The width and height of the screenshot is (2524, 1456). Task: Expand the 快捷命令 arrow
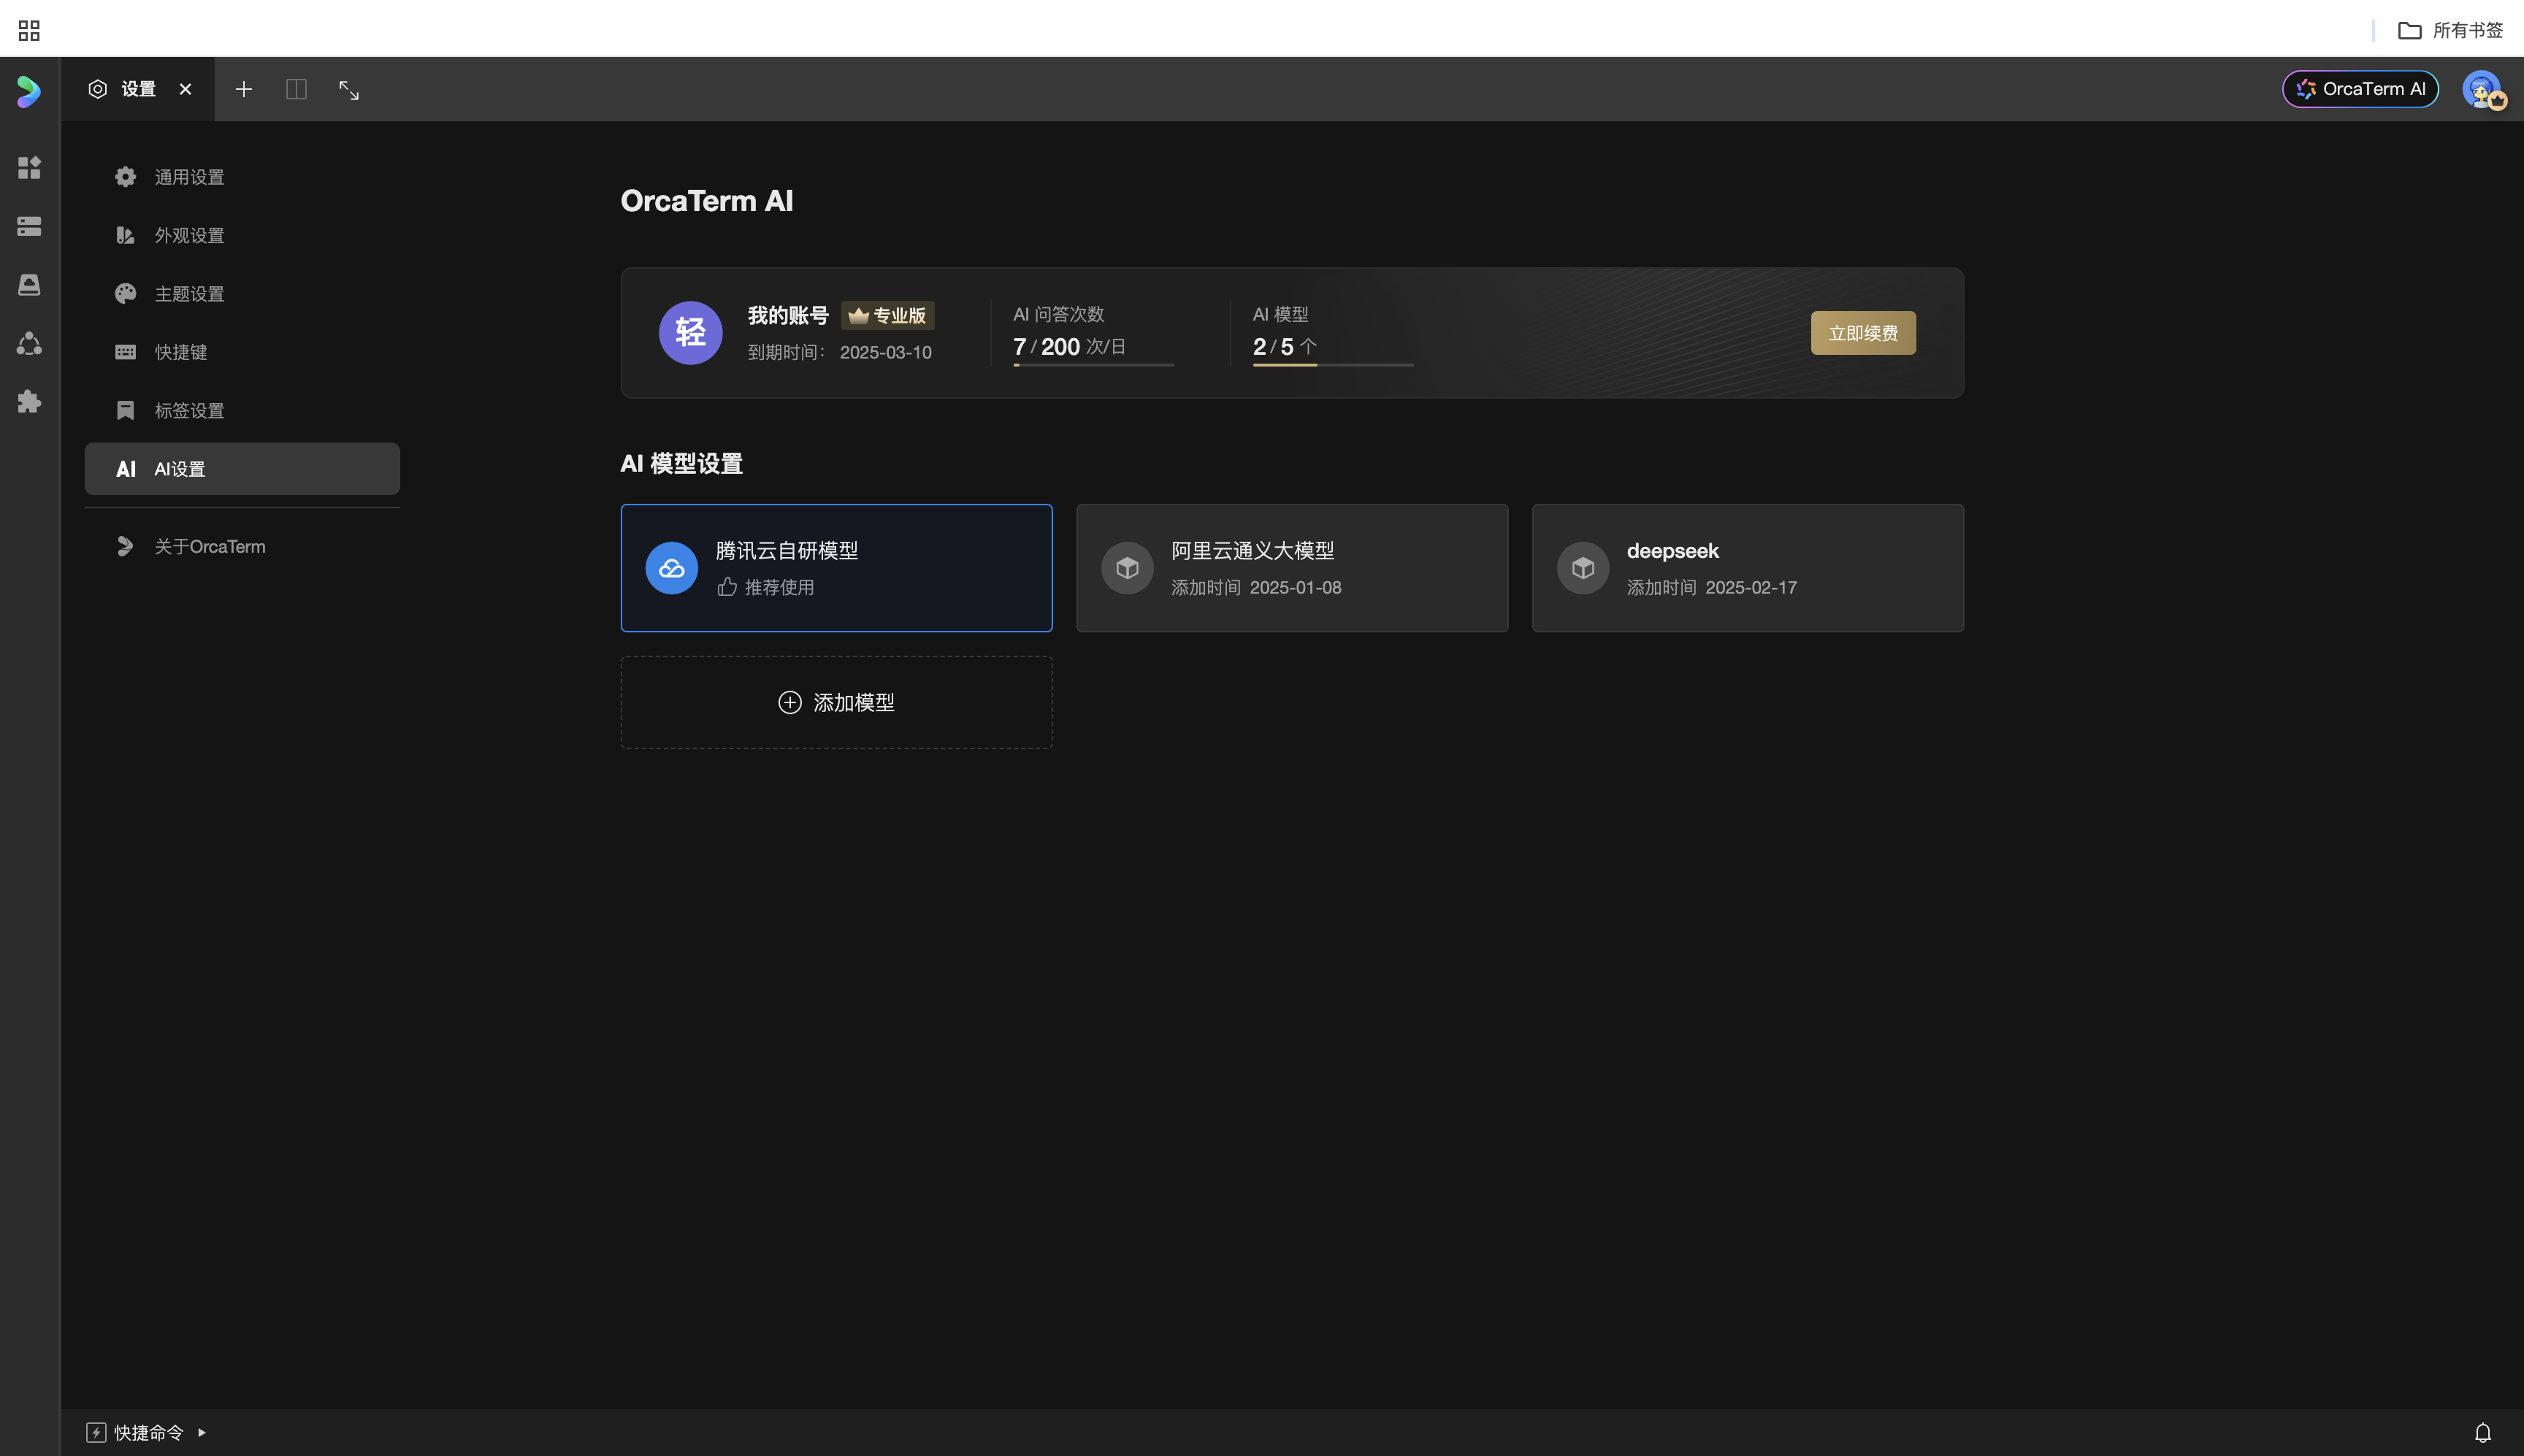click(x=202, y=1432)
